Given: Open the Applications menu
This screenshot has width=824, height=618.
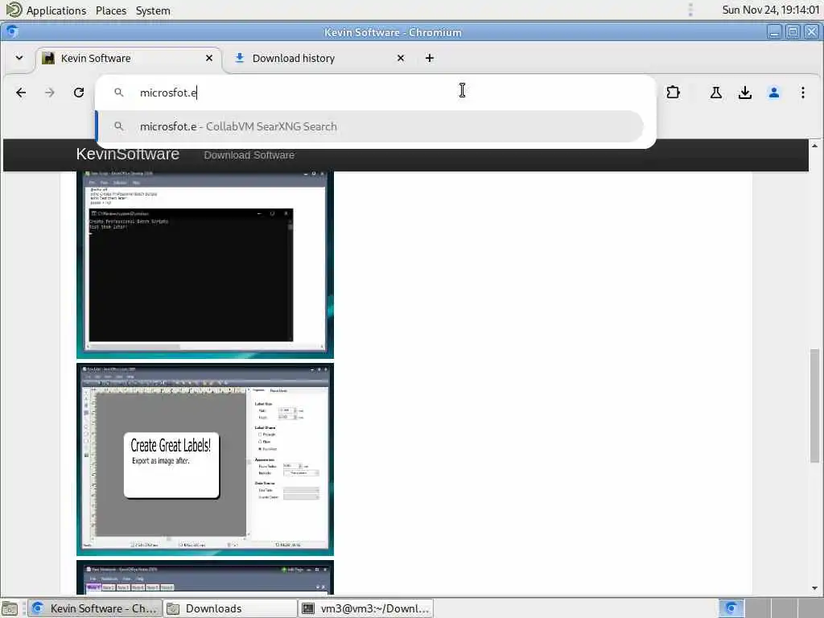Looking at the screenshot, I should point(46,10).
